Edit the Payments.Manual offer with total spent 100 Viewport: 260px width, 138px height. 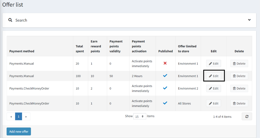[214, 76]
